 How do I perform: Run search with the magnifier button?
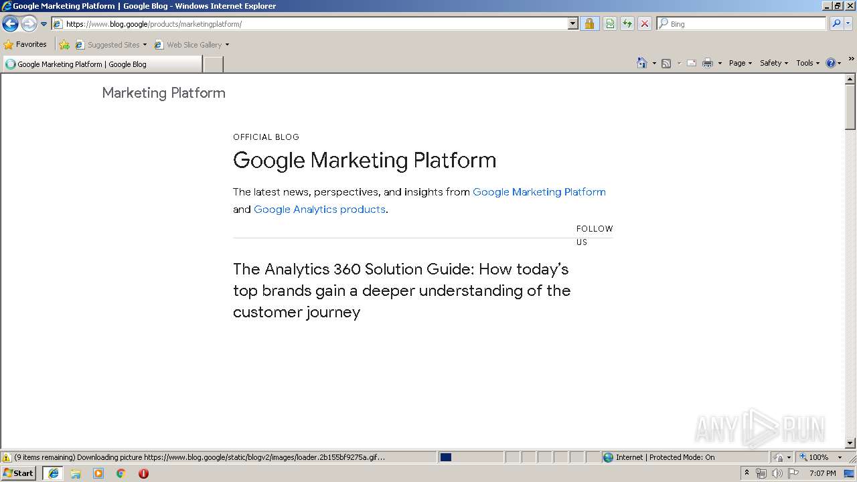[x=836, y=24]
